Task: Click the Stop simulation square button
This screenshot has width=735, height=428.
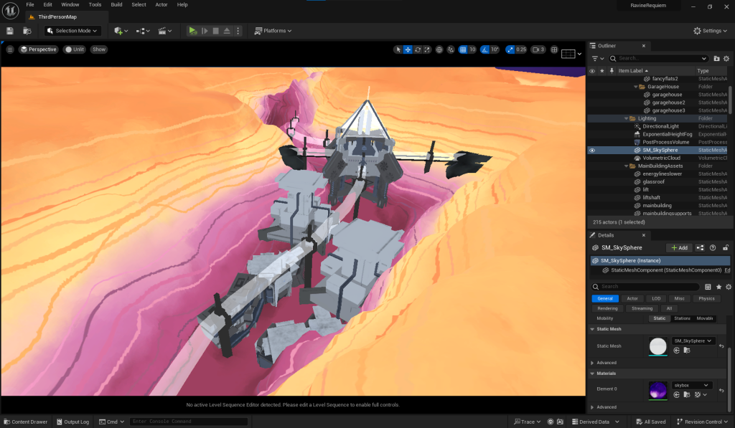Action: click(215, 31)
